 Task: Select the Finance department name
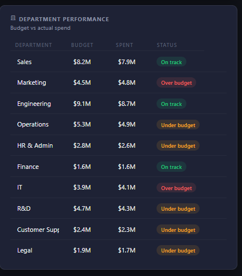coord(28,167)
